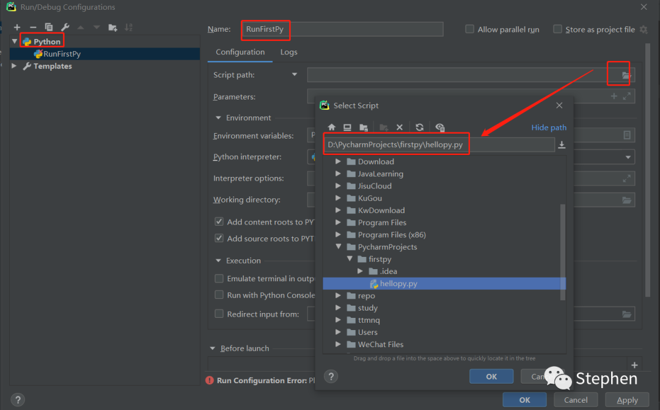Viewport: 660px width, 410px height.
Task: Enable Allow parallel run checkbox
Action: click(x=469, y=29)
